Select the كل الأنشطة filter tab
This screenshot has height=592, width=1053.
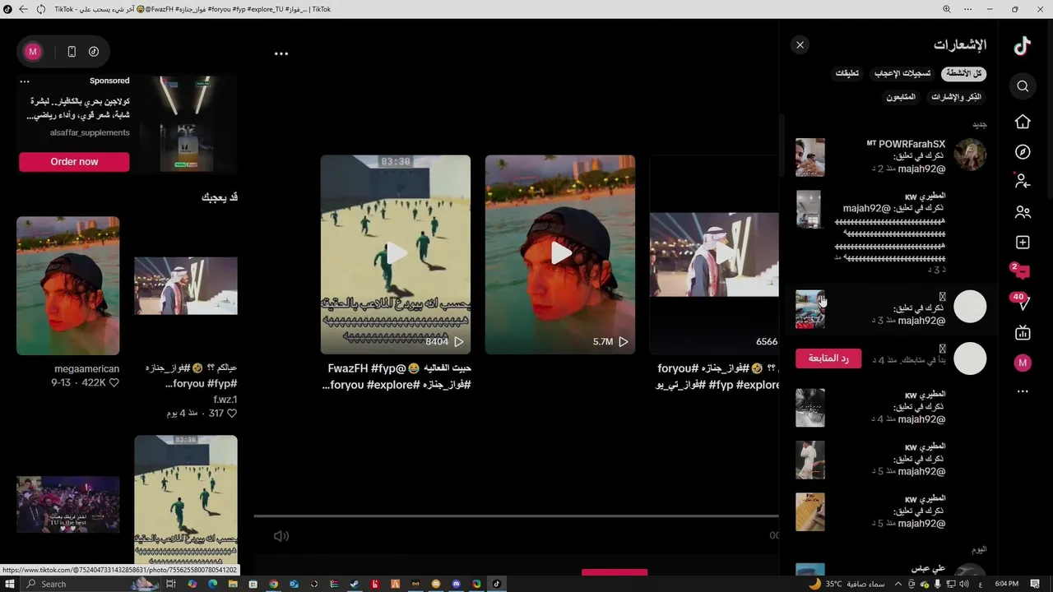pos(963,73)
